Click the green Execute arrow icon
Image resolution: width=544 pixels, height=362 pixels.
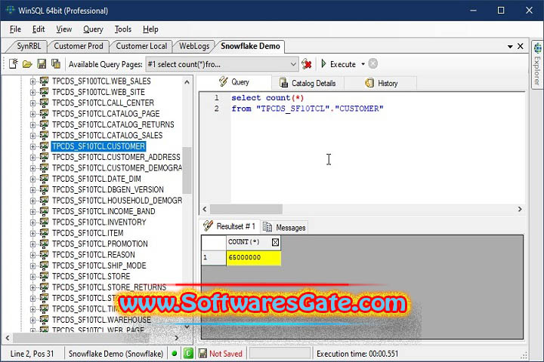pyautogui.click(x=323, y=64)
